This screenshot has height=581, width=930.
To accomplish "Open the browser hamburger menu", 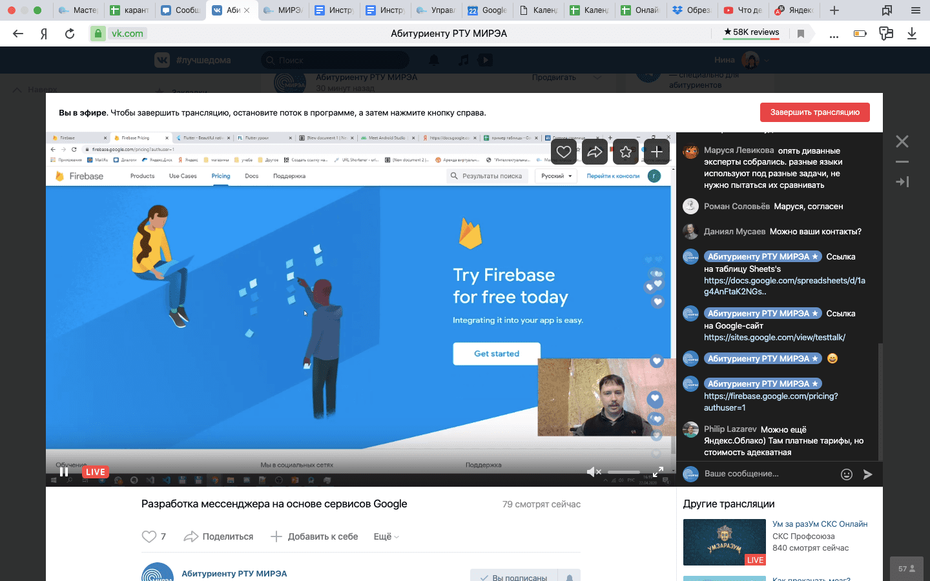I will pyautogui.click(x=915, y=10).
